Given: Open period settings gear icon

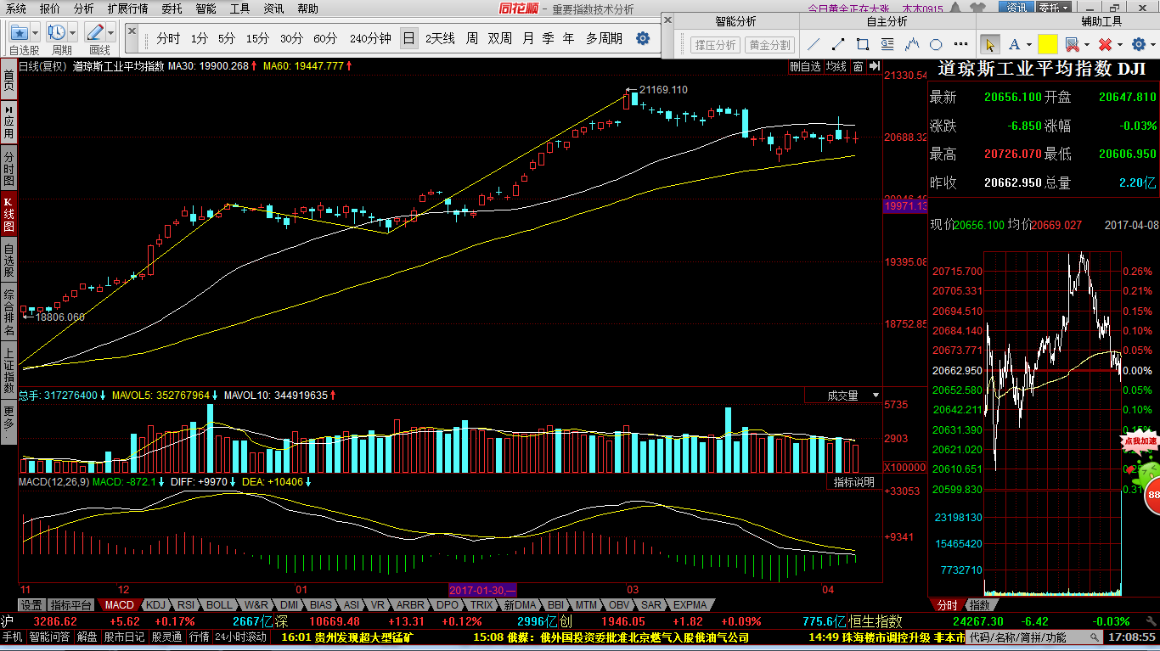Looking at the screenshot, I should 643,38.
